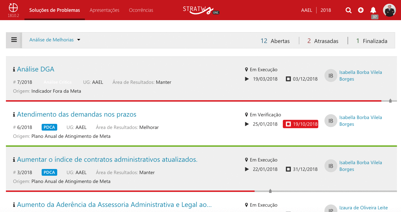401x212 pixels.
Task: Click end date 31/12/2018 of Aumentar o índice
Action: pyautogui.click(x=302, y=169)
